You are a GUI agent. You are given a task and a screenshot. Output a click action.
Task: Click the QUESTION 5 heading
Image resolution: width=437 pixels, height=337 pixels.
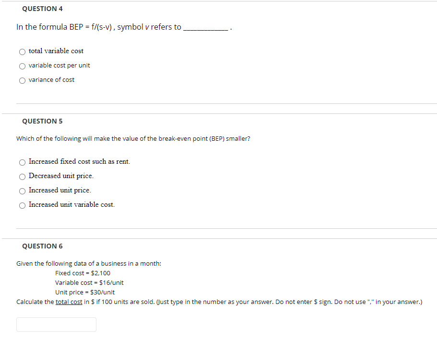coord(42,121)
